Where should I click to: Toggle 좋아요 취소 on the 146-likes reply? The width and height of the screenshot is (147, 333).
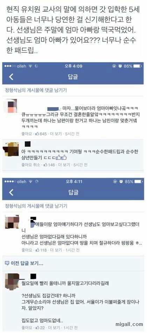click(x=31, y=165)
